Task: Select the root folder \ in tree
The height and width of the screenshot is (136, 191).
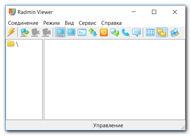Action: click(x=13, y=44)
